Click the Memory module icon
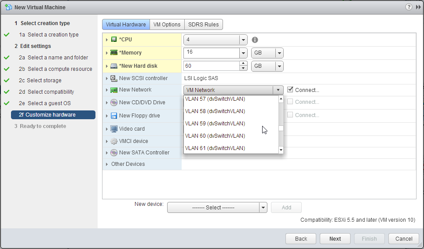The width and height of the screenshot is (424, 249). (114, 53)
